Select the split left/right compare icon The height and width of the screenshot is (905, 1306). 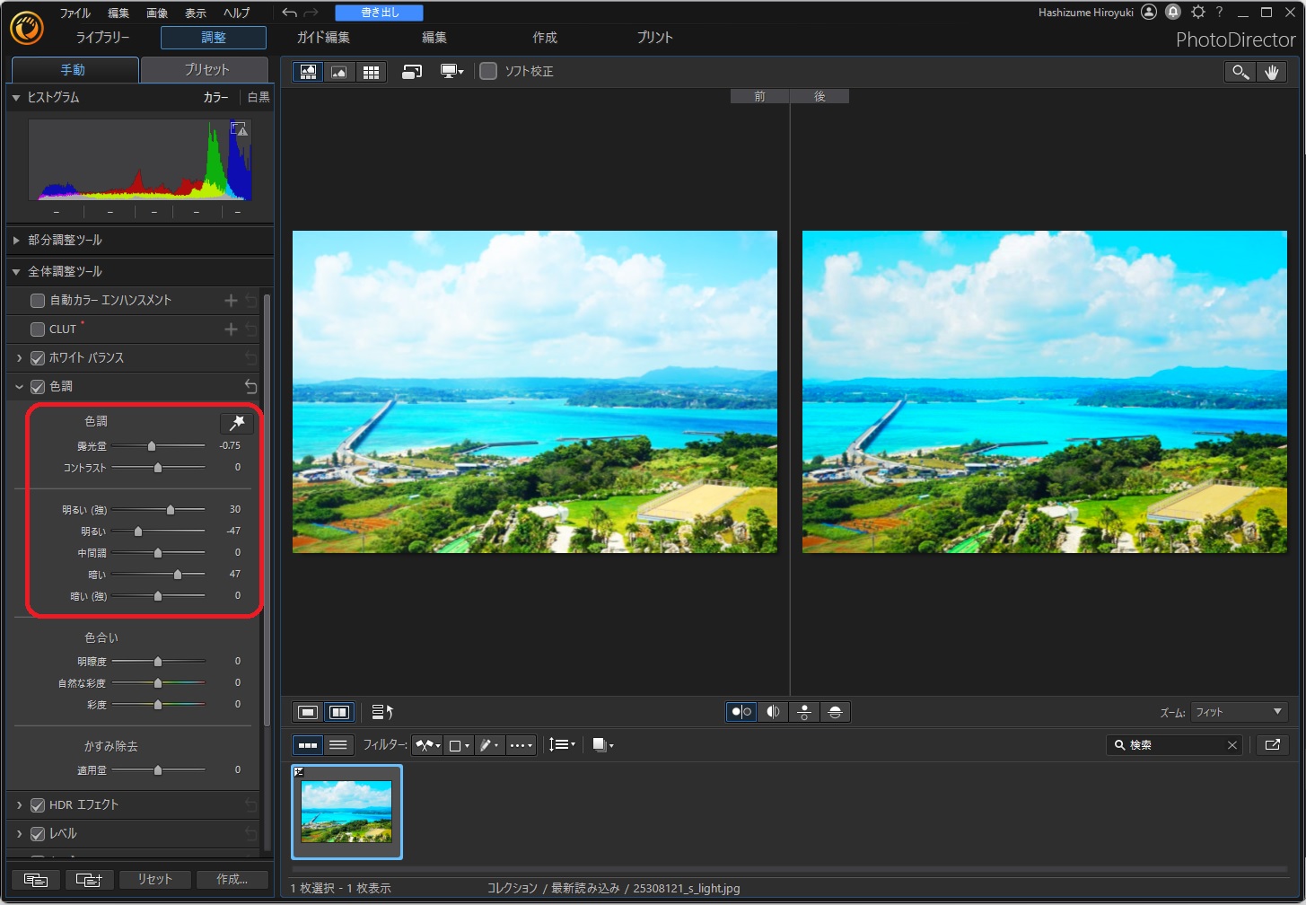coord(773,712)
